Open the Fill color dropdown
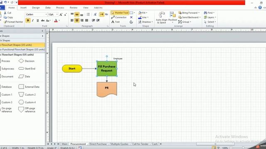The width and height of the screenshot is (266, 149). [143, 13]
